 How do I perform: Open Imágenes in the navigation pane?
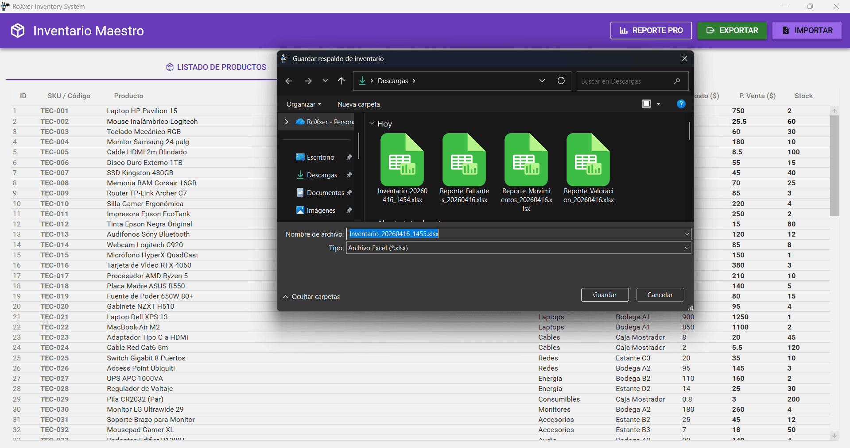click(x=316, y=211)
